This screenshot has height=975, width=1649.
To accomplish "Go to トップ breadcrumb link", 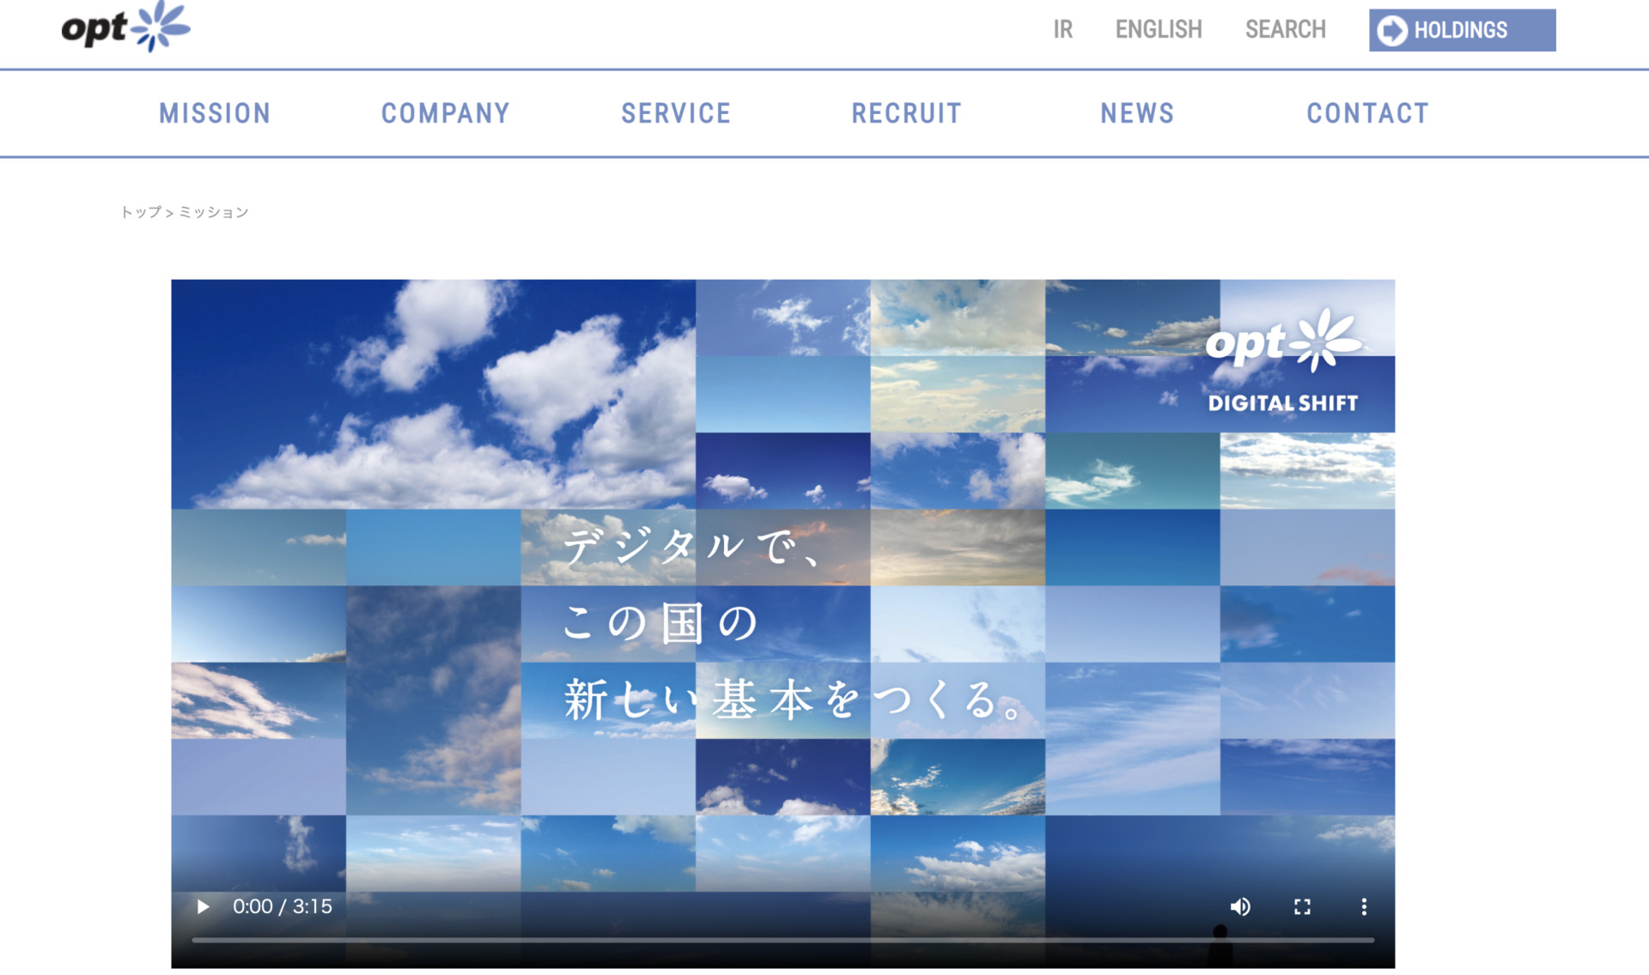I will tap(141, 212).
